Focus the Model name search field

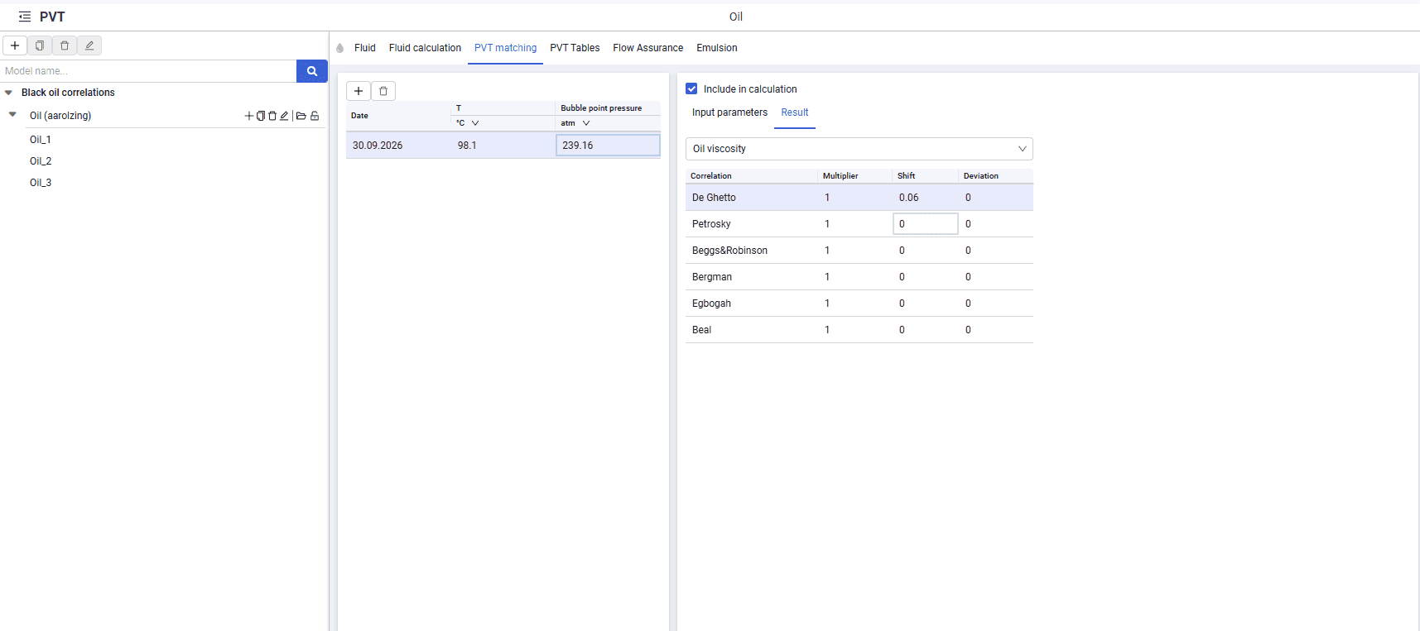coord(149,71)
